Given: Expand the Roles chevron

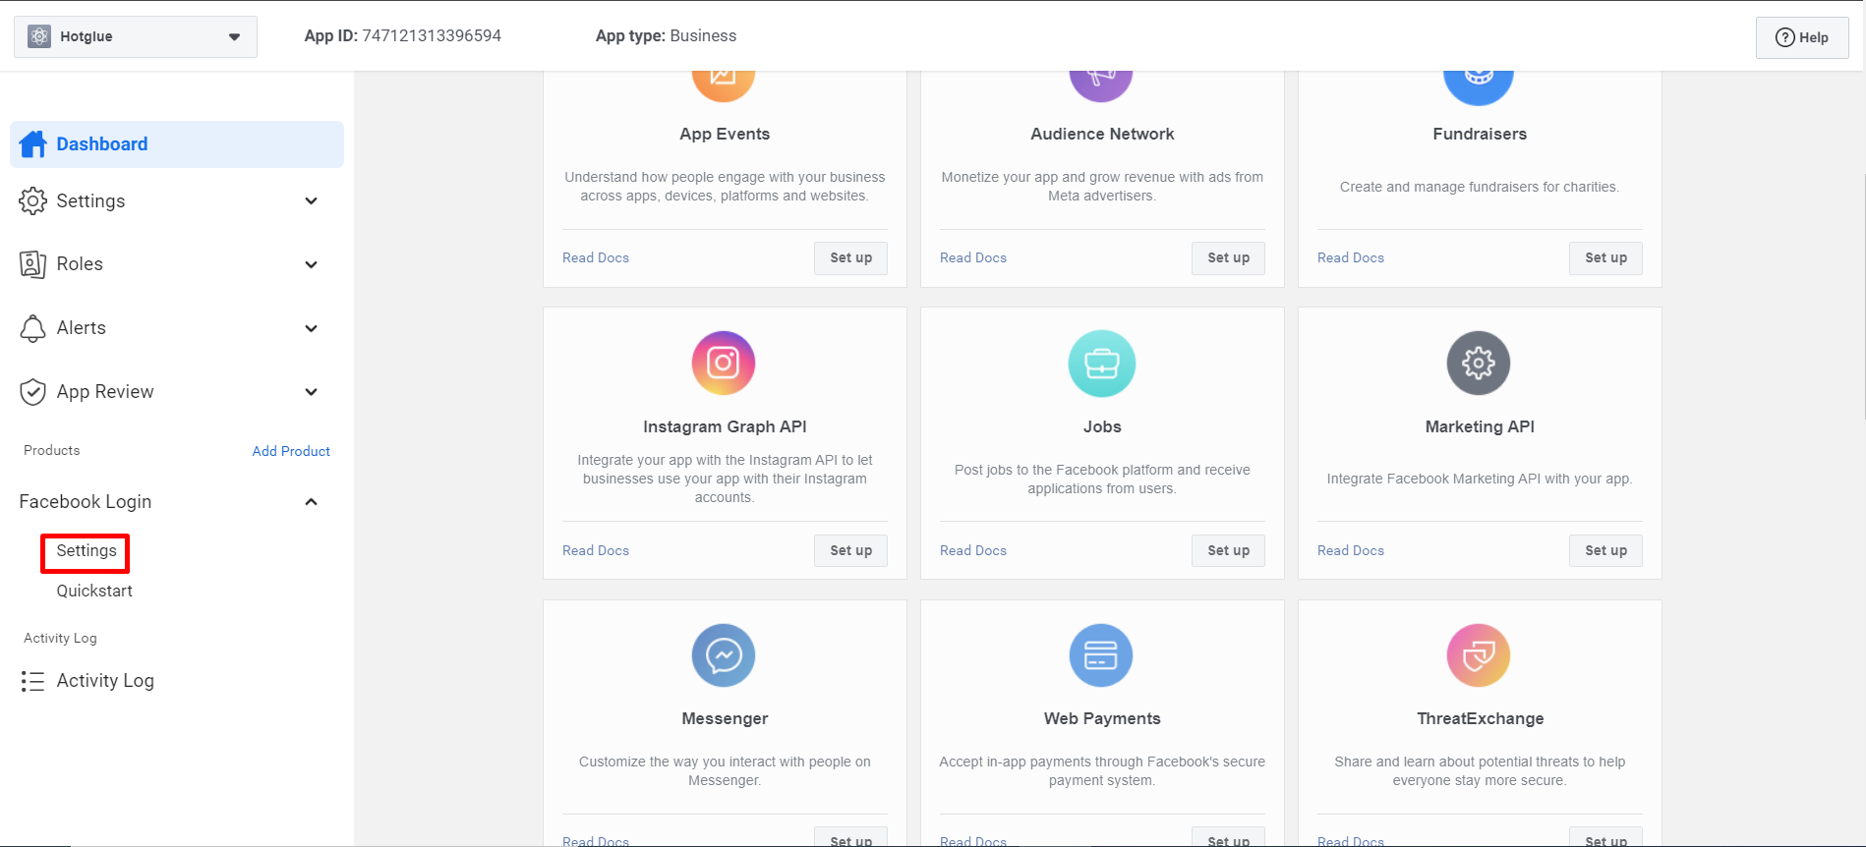Looking at the screenshot, I should pyautogui.click(x=312, y=264).
